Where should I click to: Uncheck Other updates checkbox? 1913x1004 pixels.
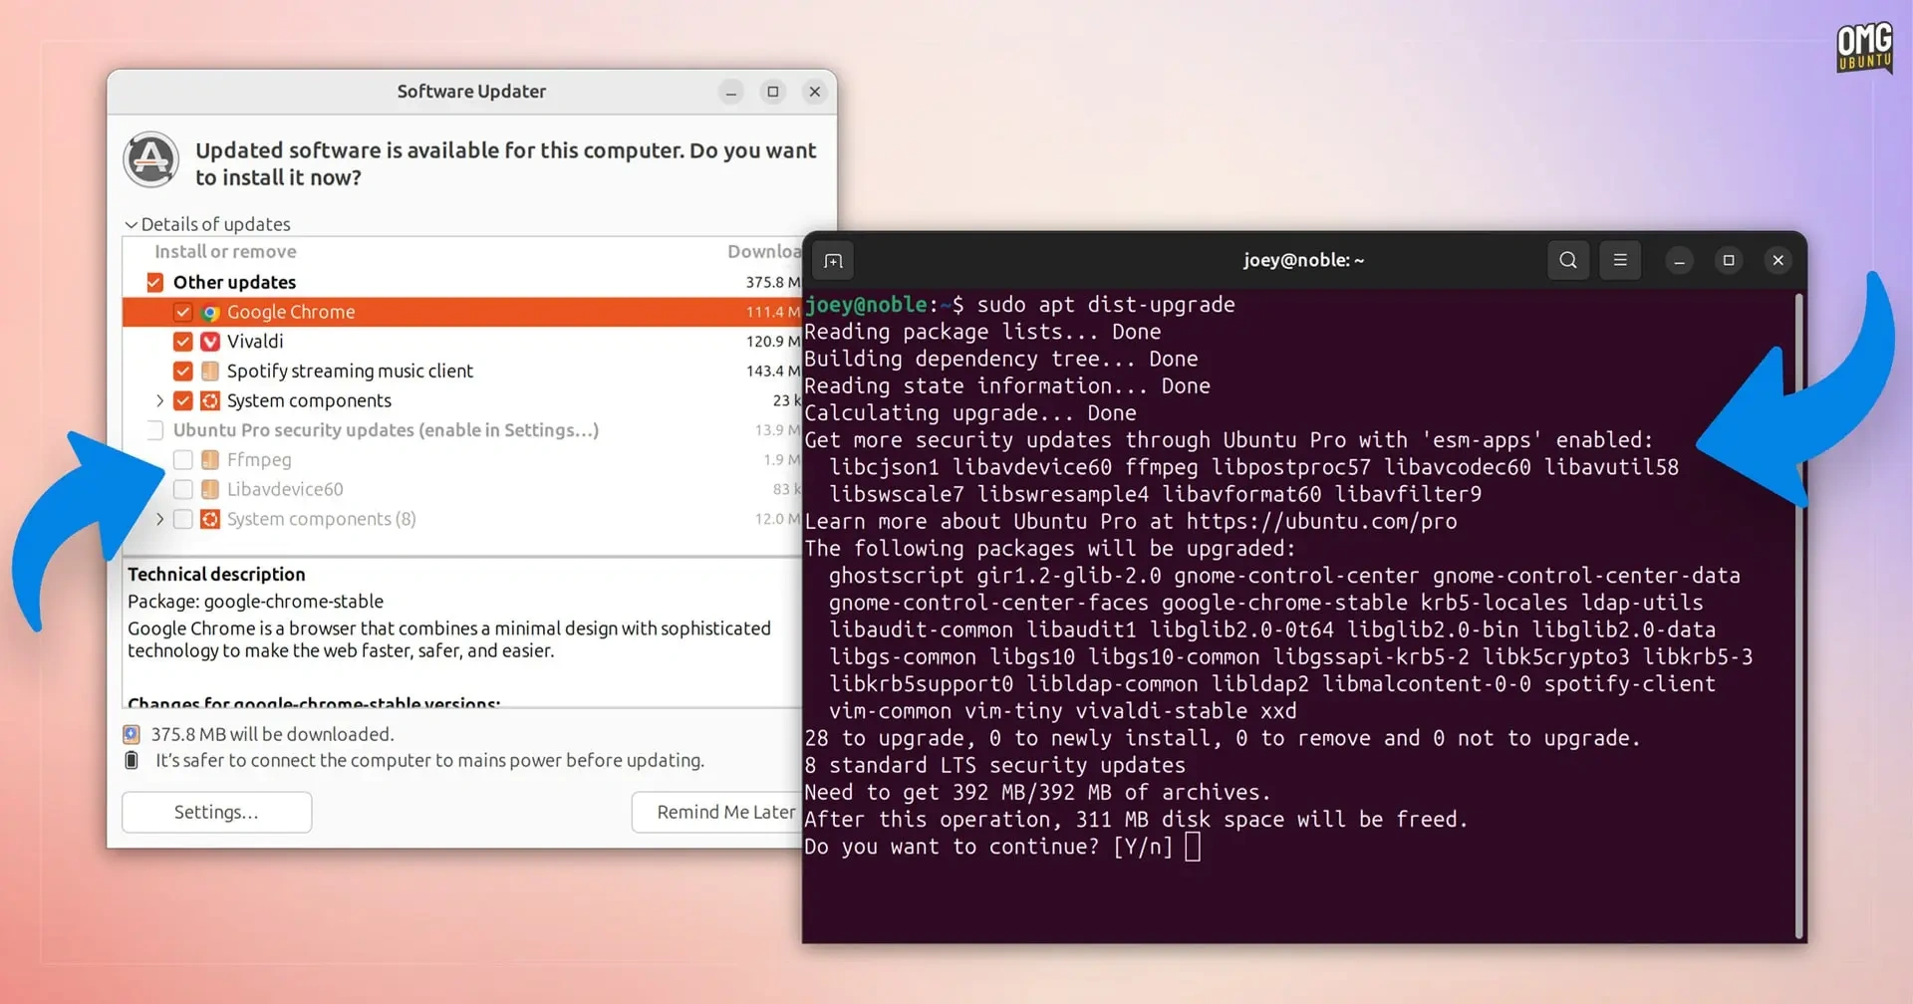(x=154, y=283)
